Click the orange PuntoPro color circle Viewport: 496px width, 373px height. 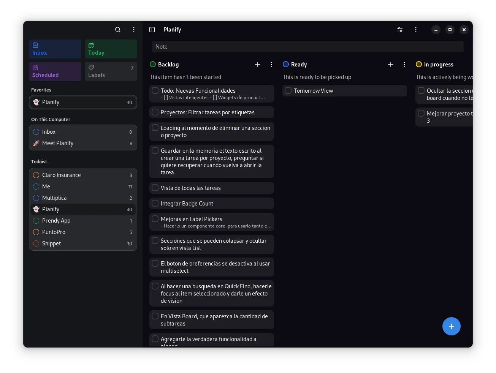36,232
